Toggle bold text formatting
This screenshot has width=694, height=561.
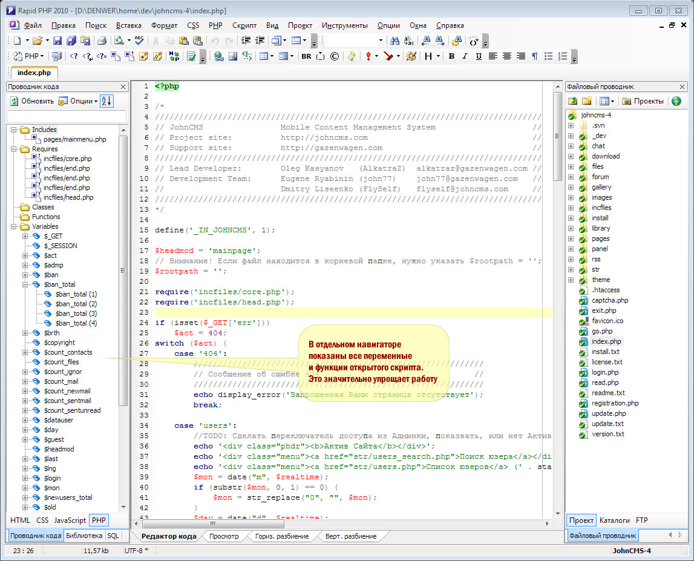[x=451, y=56]
